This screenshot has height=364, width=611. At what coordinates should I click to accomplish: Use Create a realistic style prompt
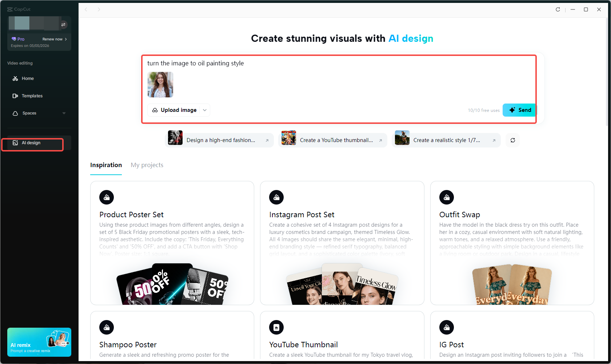[x=446, y=140]
